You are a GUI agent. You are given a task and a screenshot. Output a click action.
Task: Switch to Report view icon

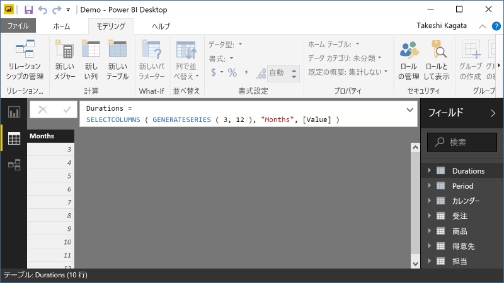tap(14, 113)
